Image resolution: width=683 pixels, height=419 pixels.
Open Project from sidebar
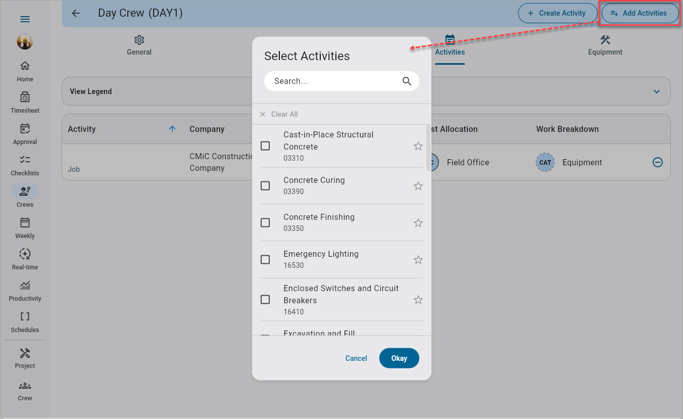tap(25, 358)
